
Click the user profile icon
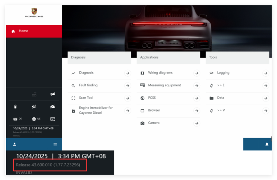tap(15, 144)
